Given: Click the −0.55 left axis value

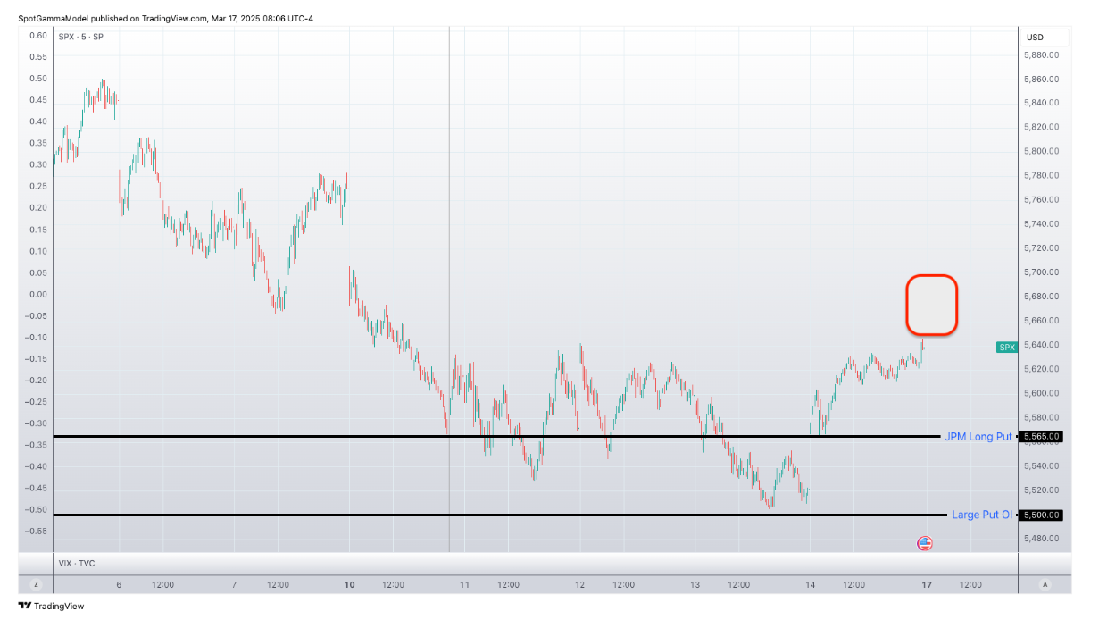Looking at the screenshot, I should [x=36, y=531].
